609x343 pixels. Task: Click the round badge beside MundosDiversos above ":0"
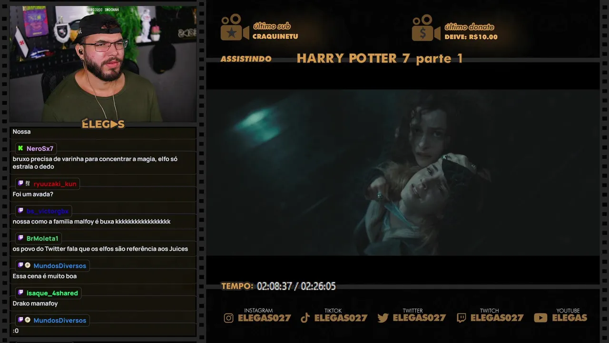pyautogui.click(x=28, y=320)
